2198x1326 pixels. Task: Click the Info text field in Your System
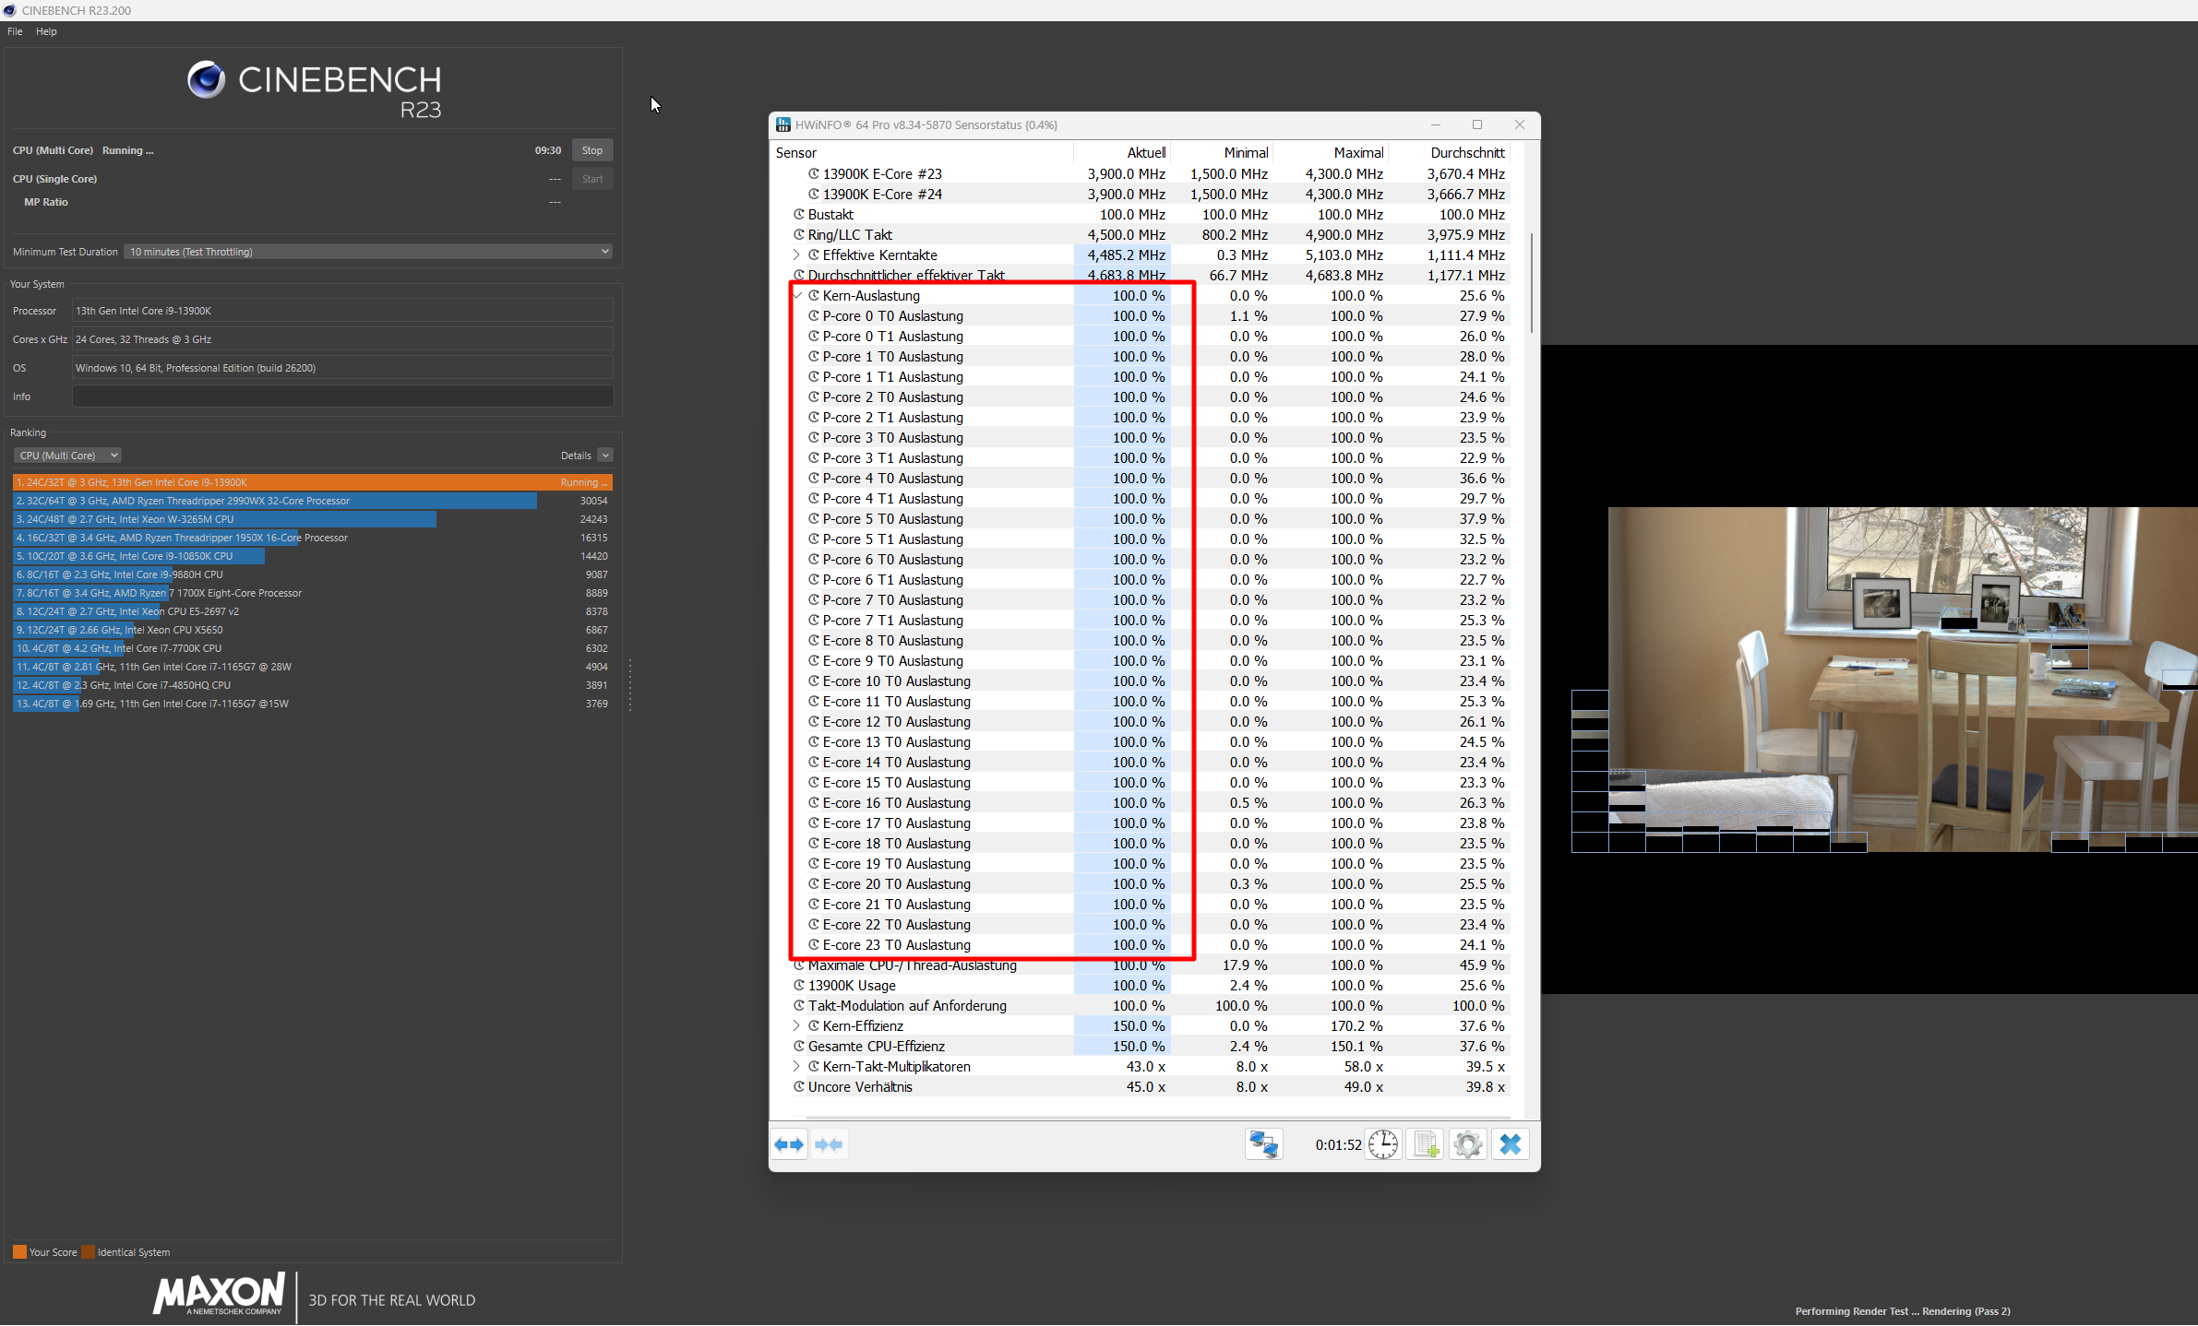(341, 397)
